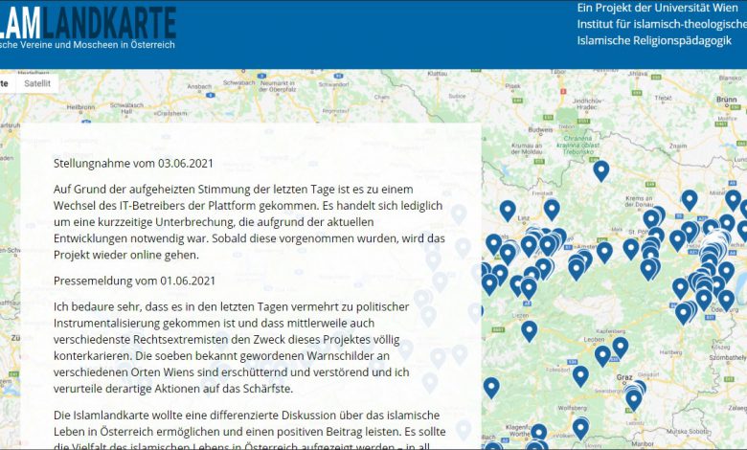Select the Karte map type button
Viewport: 747px width, 450px height.
click(x=5, y=83)
